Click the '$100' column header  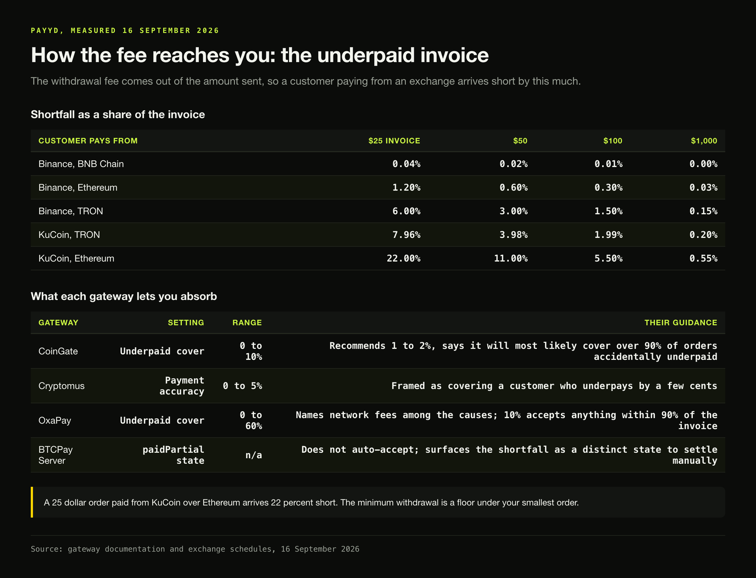(613, 141)
